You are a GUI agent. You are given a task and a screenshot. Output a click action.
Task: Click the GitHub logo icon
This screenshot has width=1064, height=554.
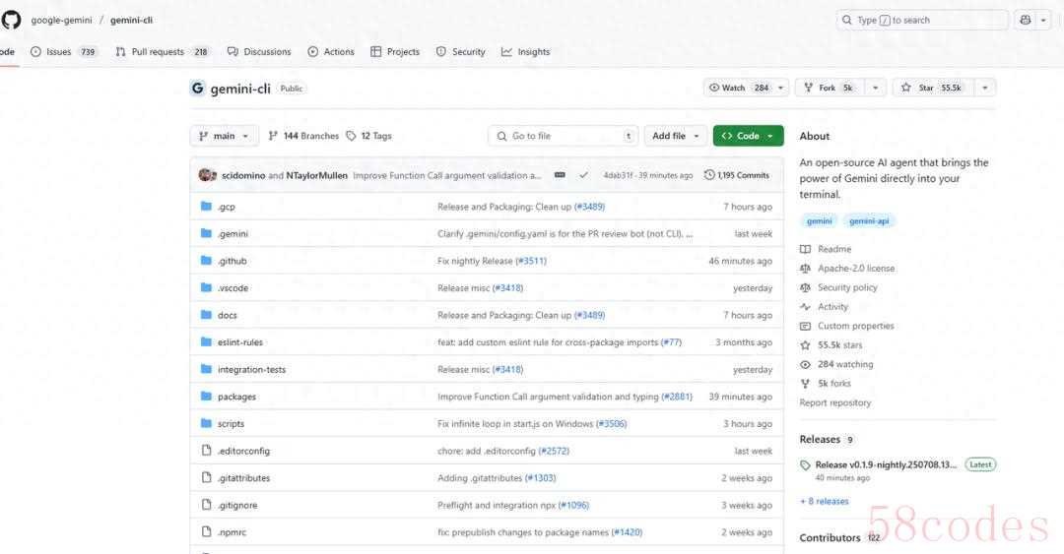coord(11,20)
